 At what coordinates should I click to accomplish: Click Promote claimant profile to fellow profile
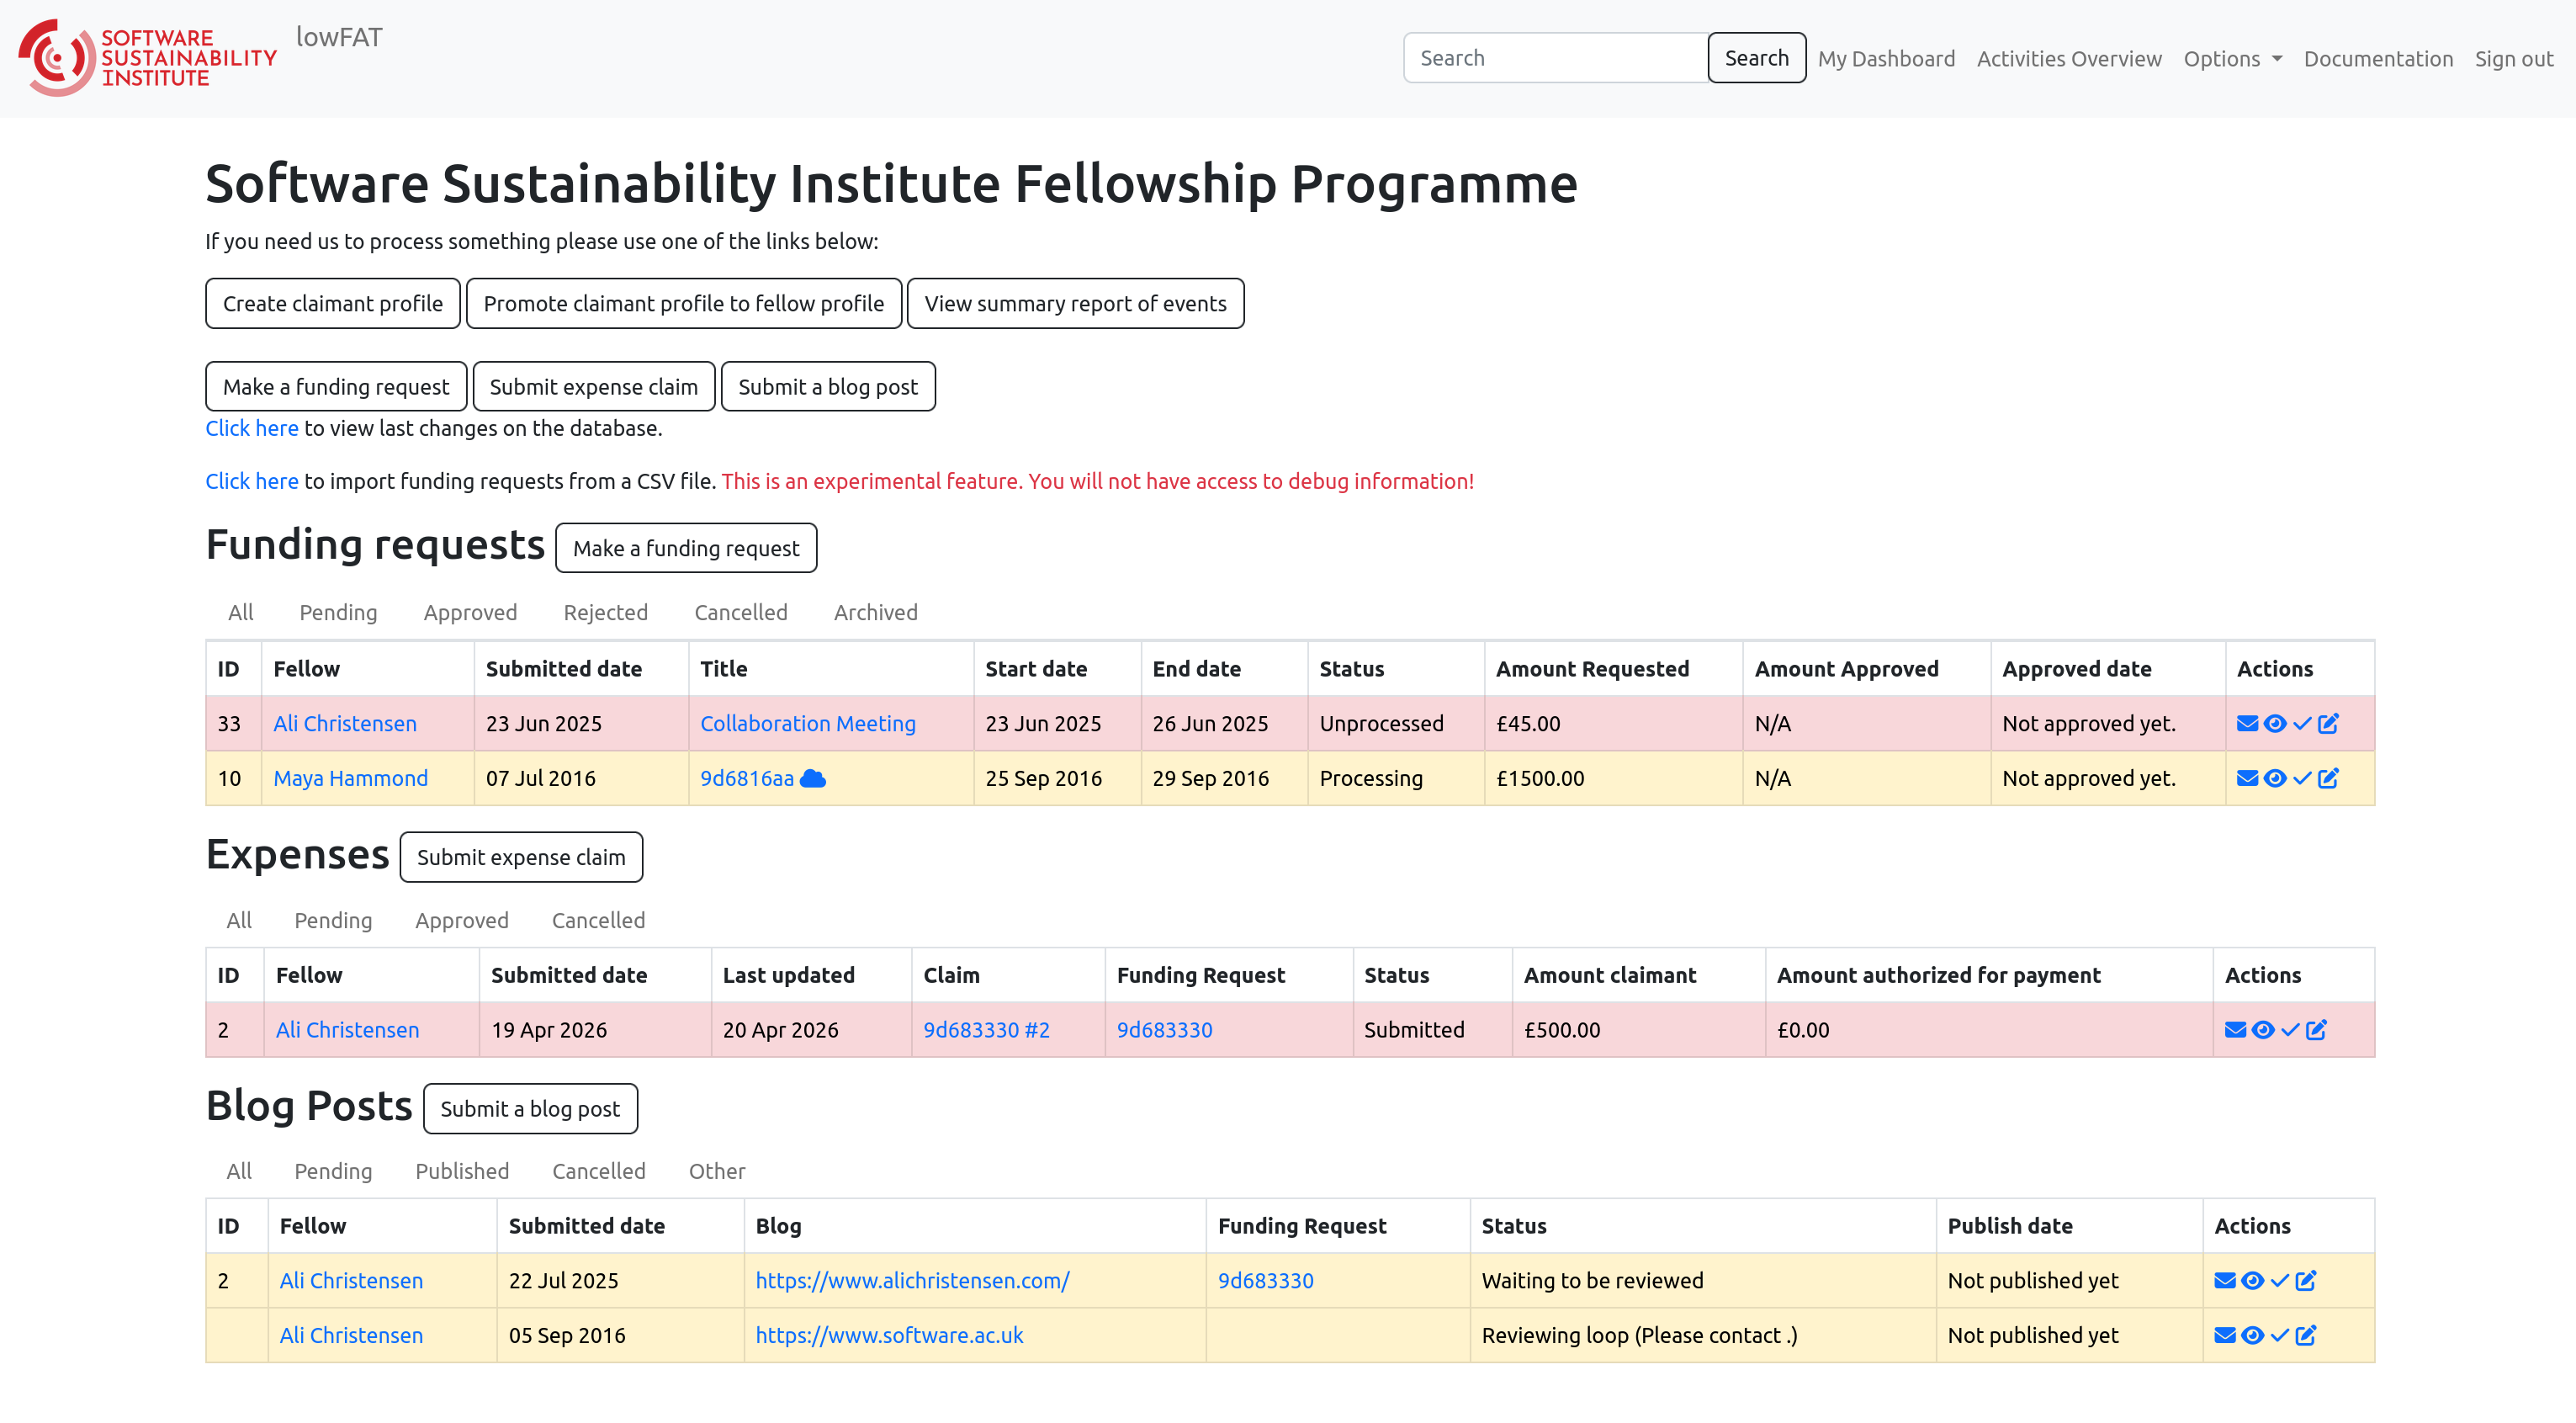[684, 303]
